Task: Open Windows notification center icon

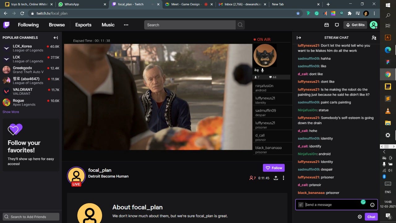Action: [x=388, y=216]
